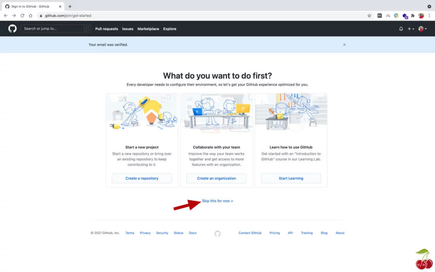The width and height of the screenshot is (435, 272).
Task: Open the plus dropdown to create something new
Action: pyautogui.click(x=410, y=28)
